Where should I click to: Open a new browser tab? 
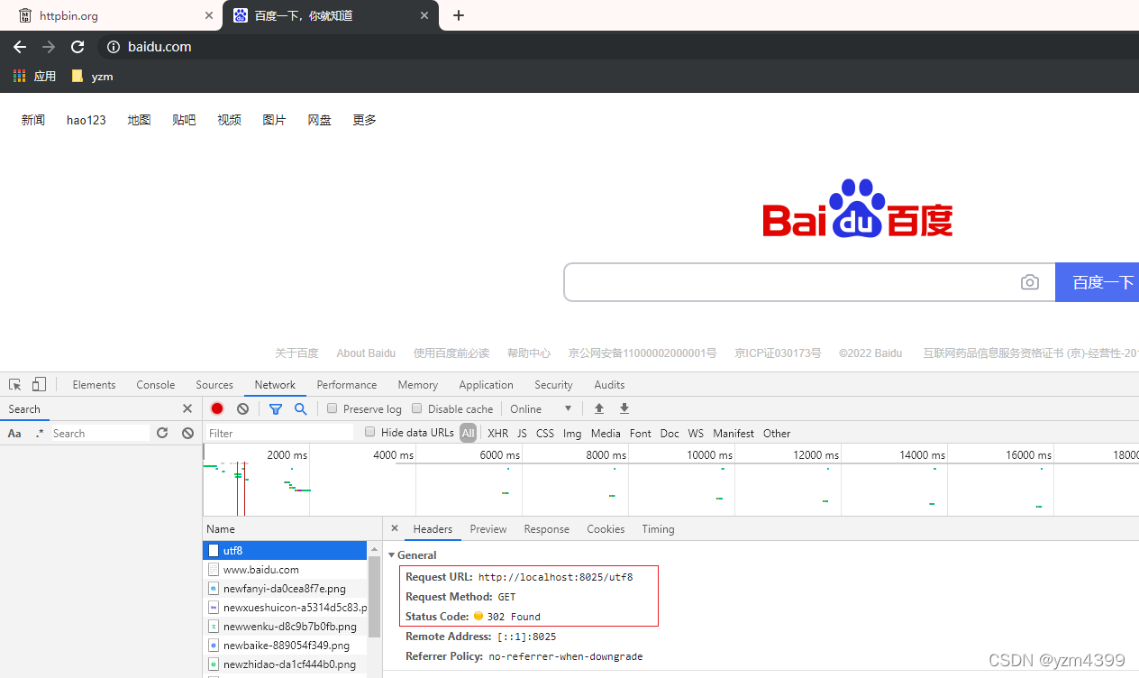[459, 15]
